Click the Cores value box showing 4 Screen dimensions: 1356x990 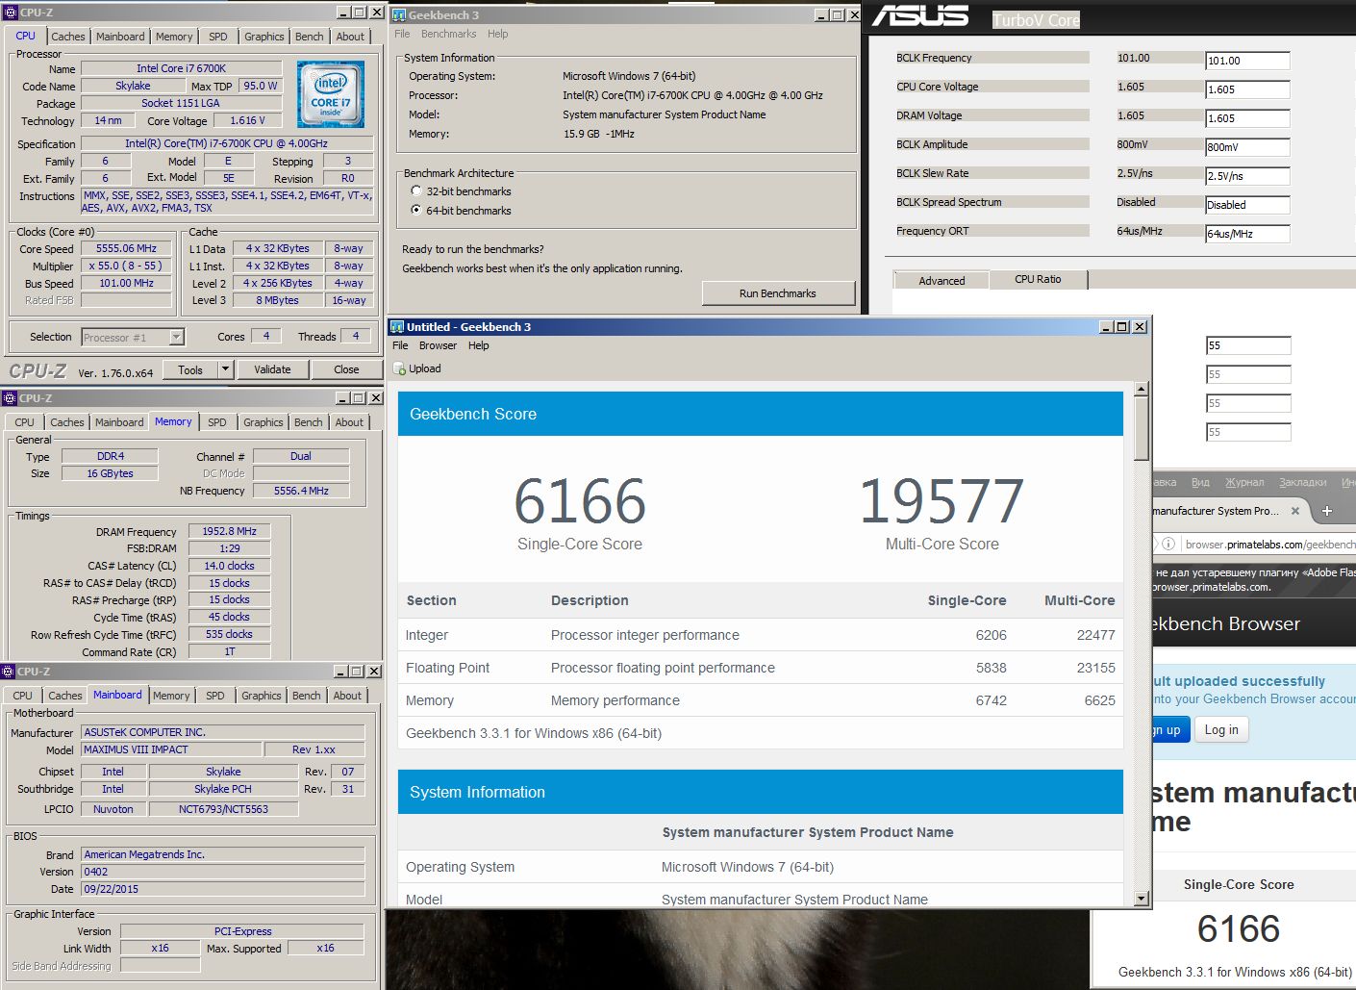[x=266, y=336]
